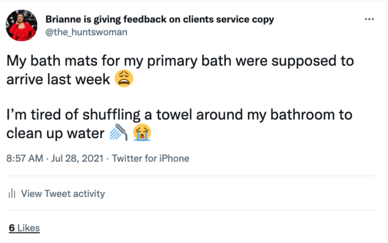
Task: Open the 6 Likes list
Action: tap(24, 227)
